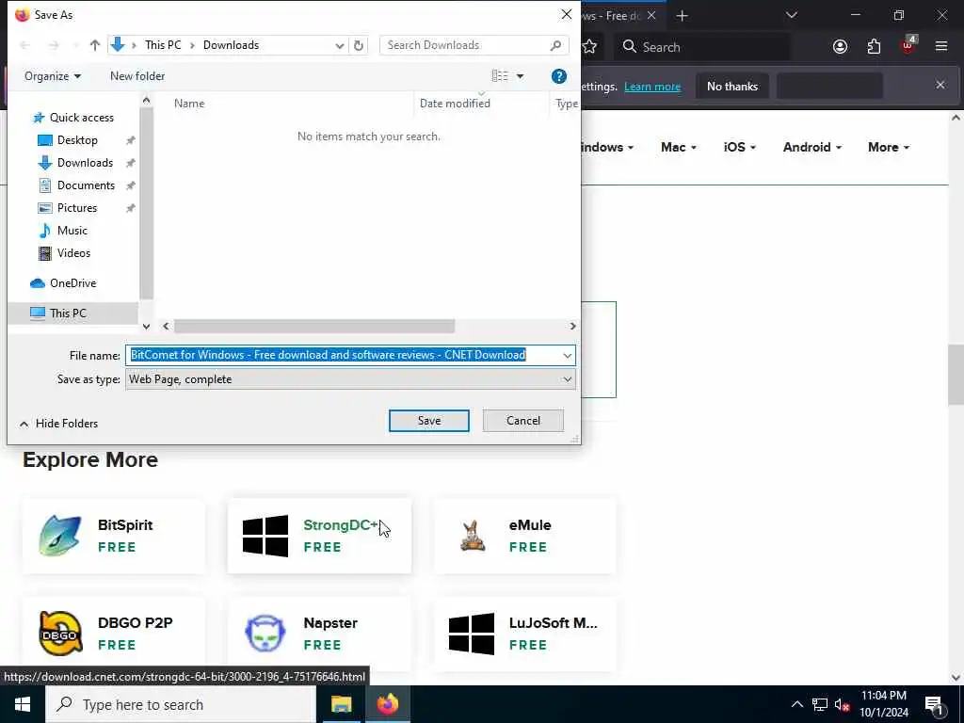Click the navigation pane scroll down arrow
Viewport: 964px width, 723px height.
click(146, 327)
